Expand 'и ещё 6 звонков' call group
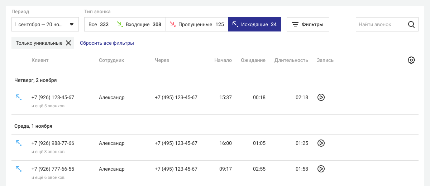Image resolution: width=430 pixels, height=186 pixels. pyautogui.click(x=48, y=177)
